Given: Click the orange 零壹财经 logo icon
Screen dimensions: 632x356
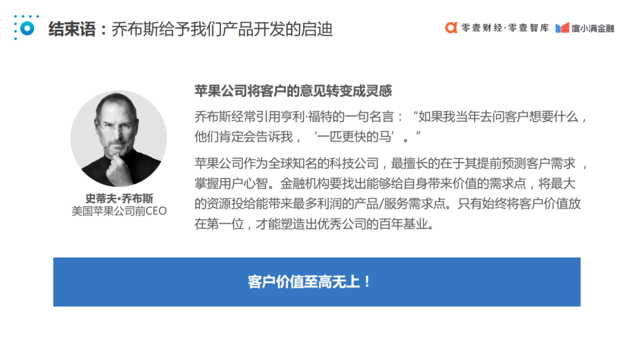Looking at the screenshot, I should (x=451, y=28).
